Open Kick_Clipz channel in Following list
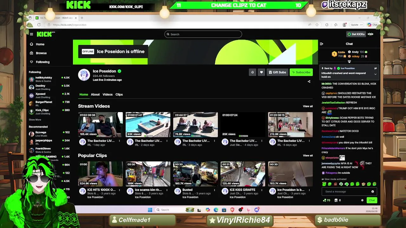 [x=49, y=112]
